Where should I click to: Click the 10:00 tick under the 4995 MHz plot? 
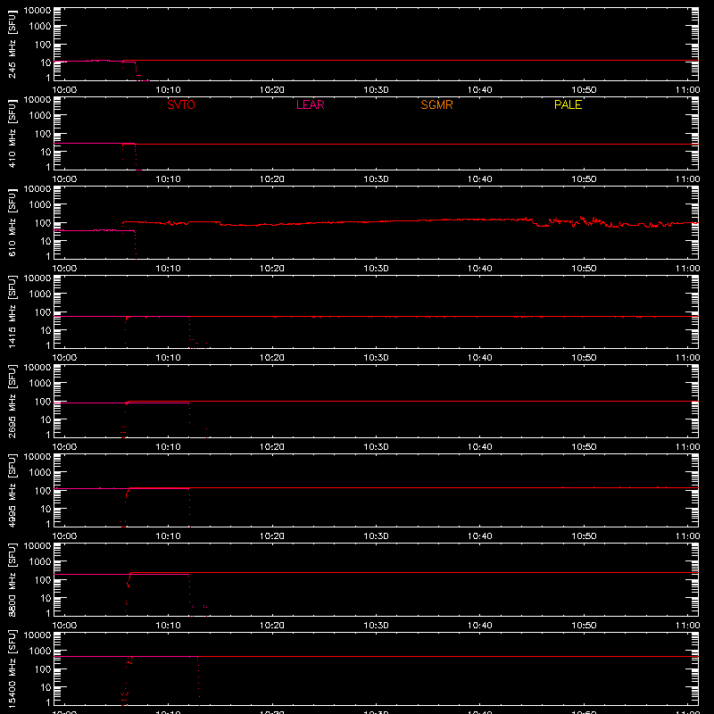tap(64, 536)
